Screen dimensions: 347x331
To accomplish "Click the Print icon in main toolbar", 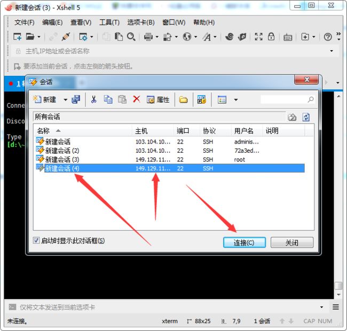I will tap(148, 36).
